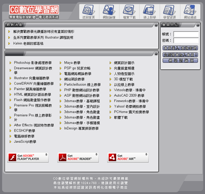Open the 軟體下載 link
Viewport: 205px width, 194px height.
coord(121,117)
